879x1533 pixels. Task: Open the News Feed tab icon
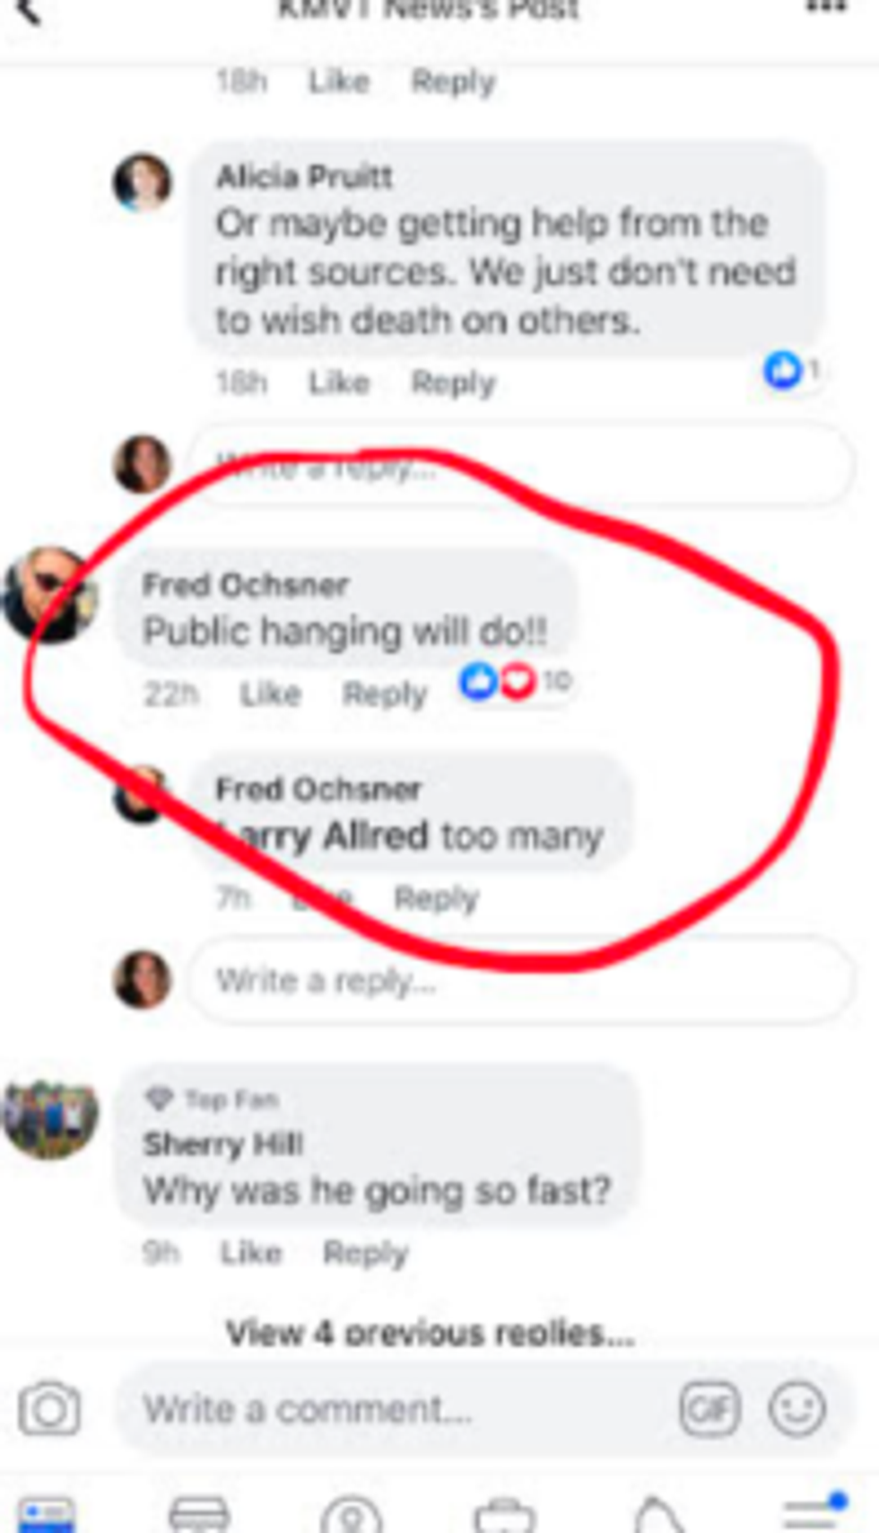point(47,1515)
